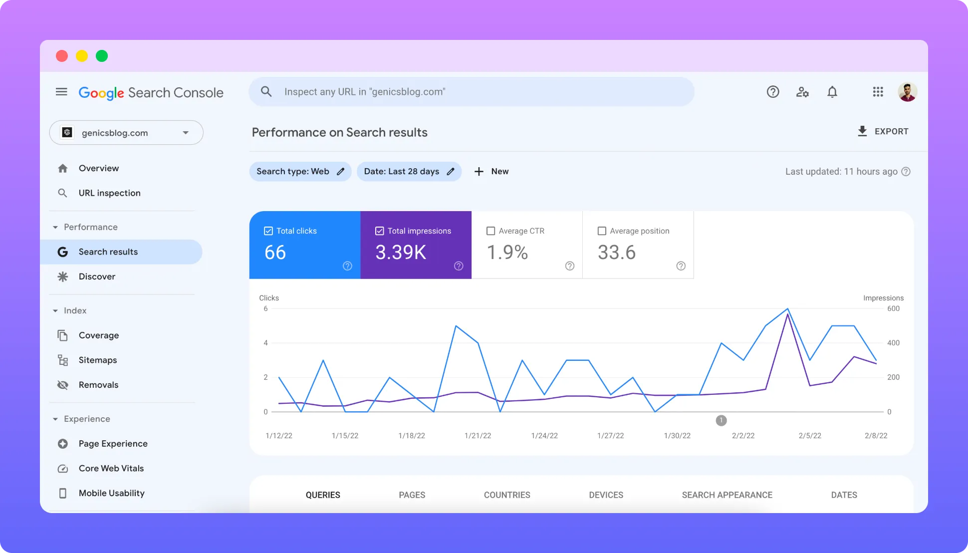Click the Overview home icon
This screenshot has height=553, width=968.
coord(62,168)
